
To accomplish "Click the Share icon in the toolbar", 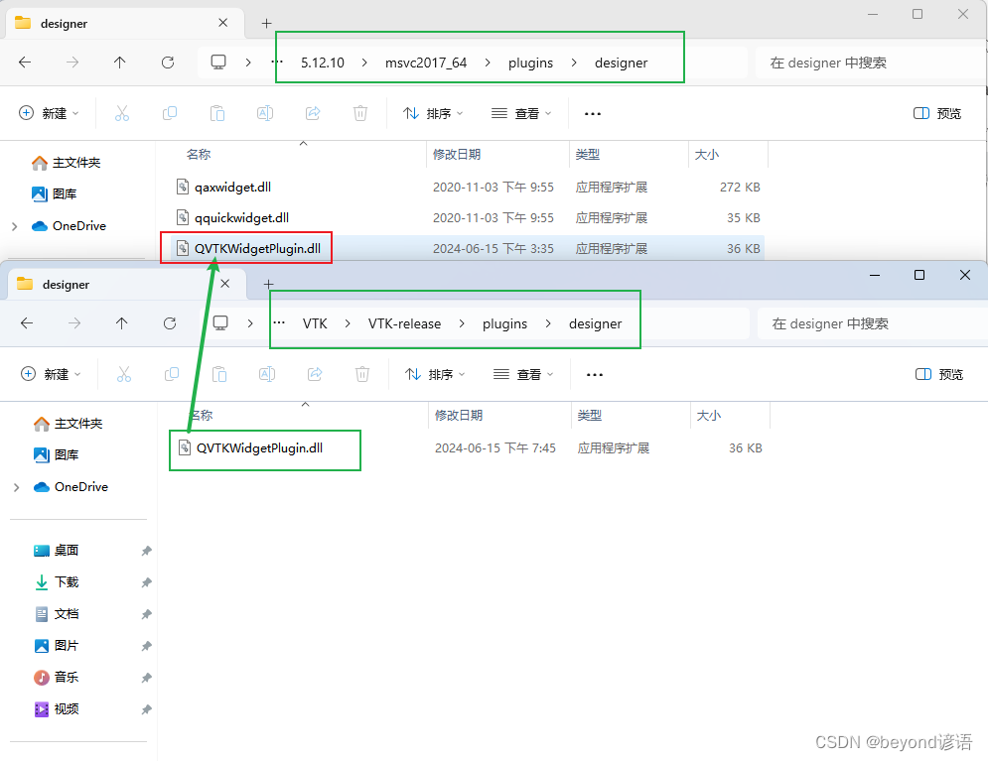I will (x=312, y=112).
